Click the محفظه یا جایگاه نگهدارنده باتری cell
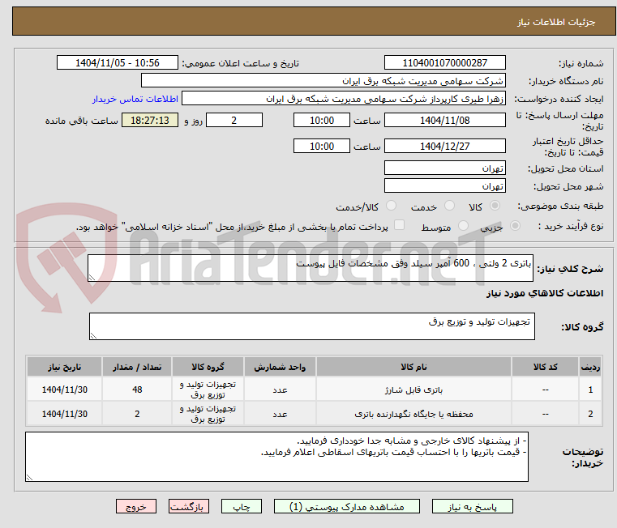Viewport: 617px width, 528px height. pos(413,414)
